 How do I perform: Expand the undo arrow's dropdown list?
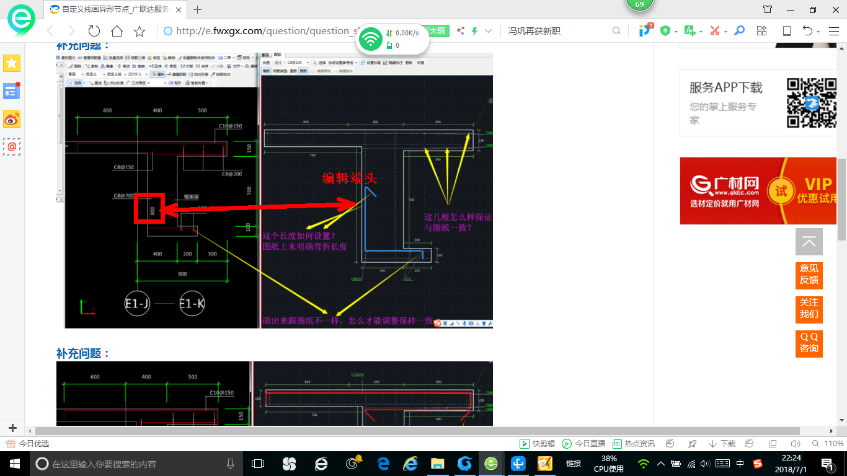coord(818,32)
